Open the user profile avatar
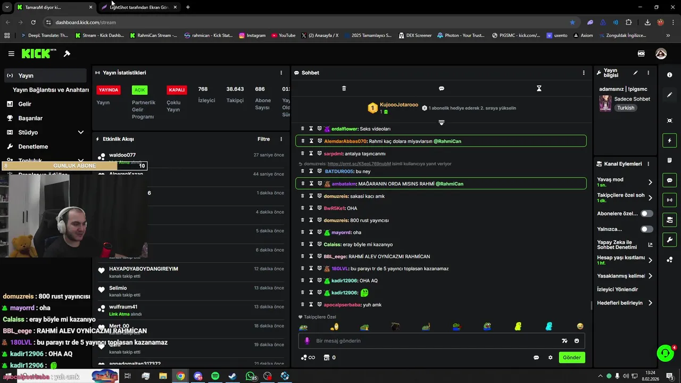Image resolution: width=681 pixels, height=383 pixels. [661, 54]
